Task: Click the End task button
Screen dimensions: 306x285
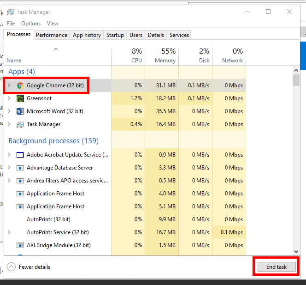Action: (277, 267)
